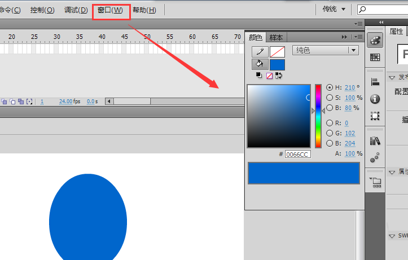The width and height of the screenshot is (408, 260).
Task: Open the Align panel icon
Action: pos(375,82)
